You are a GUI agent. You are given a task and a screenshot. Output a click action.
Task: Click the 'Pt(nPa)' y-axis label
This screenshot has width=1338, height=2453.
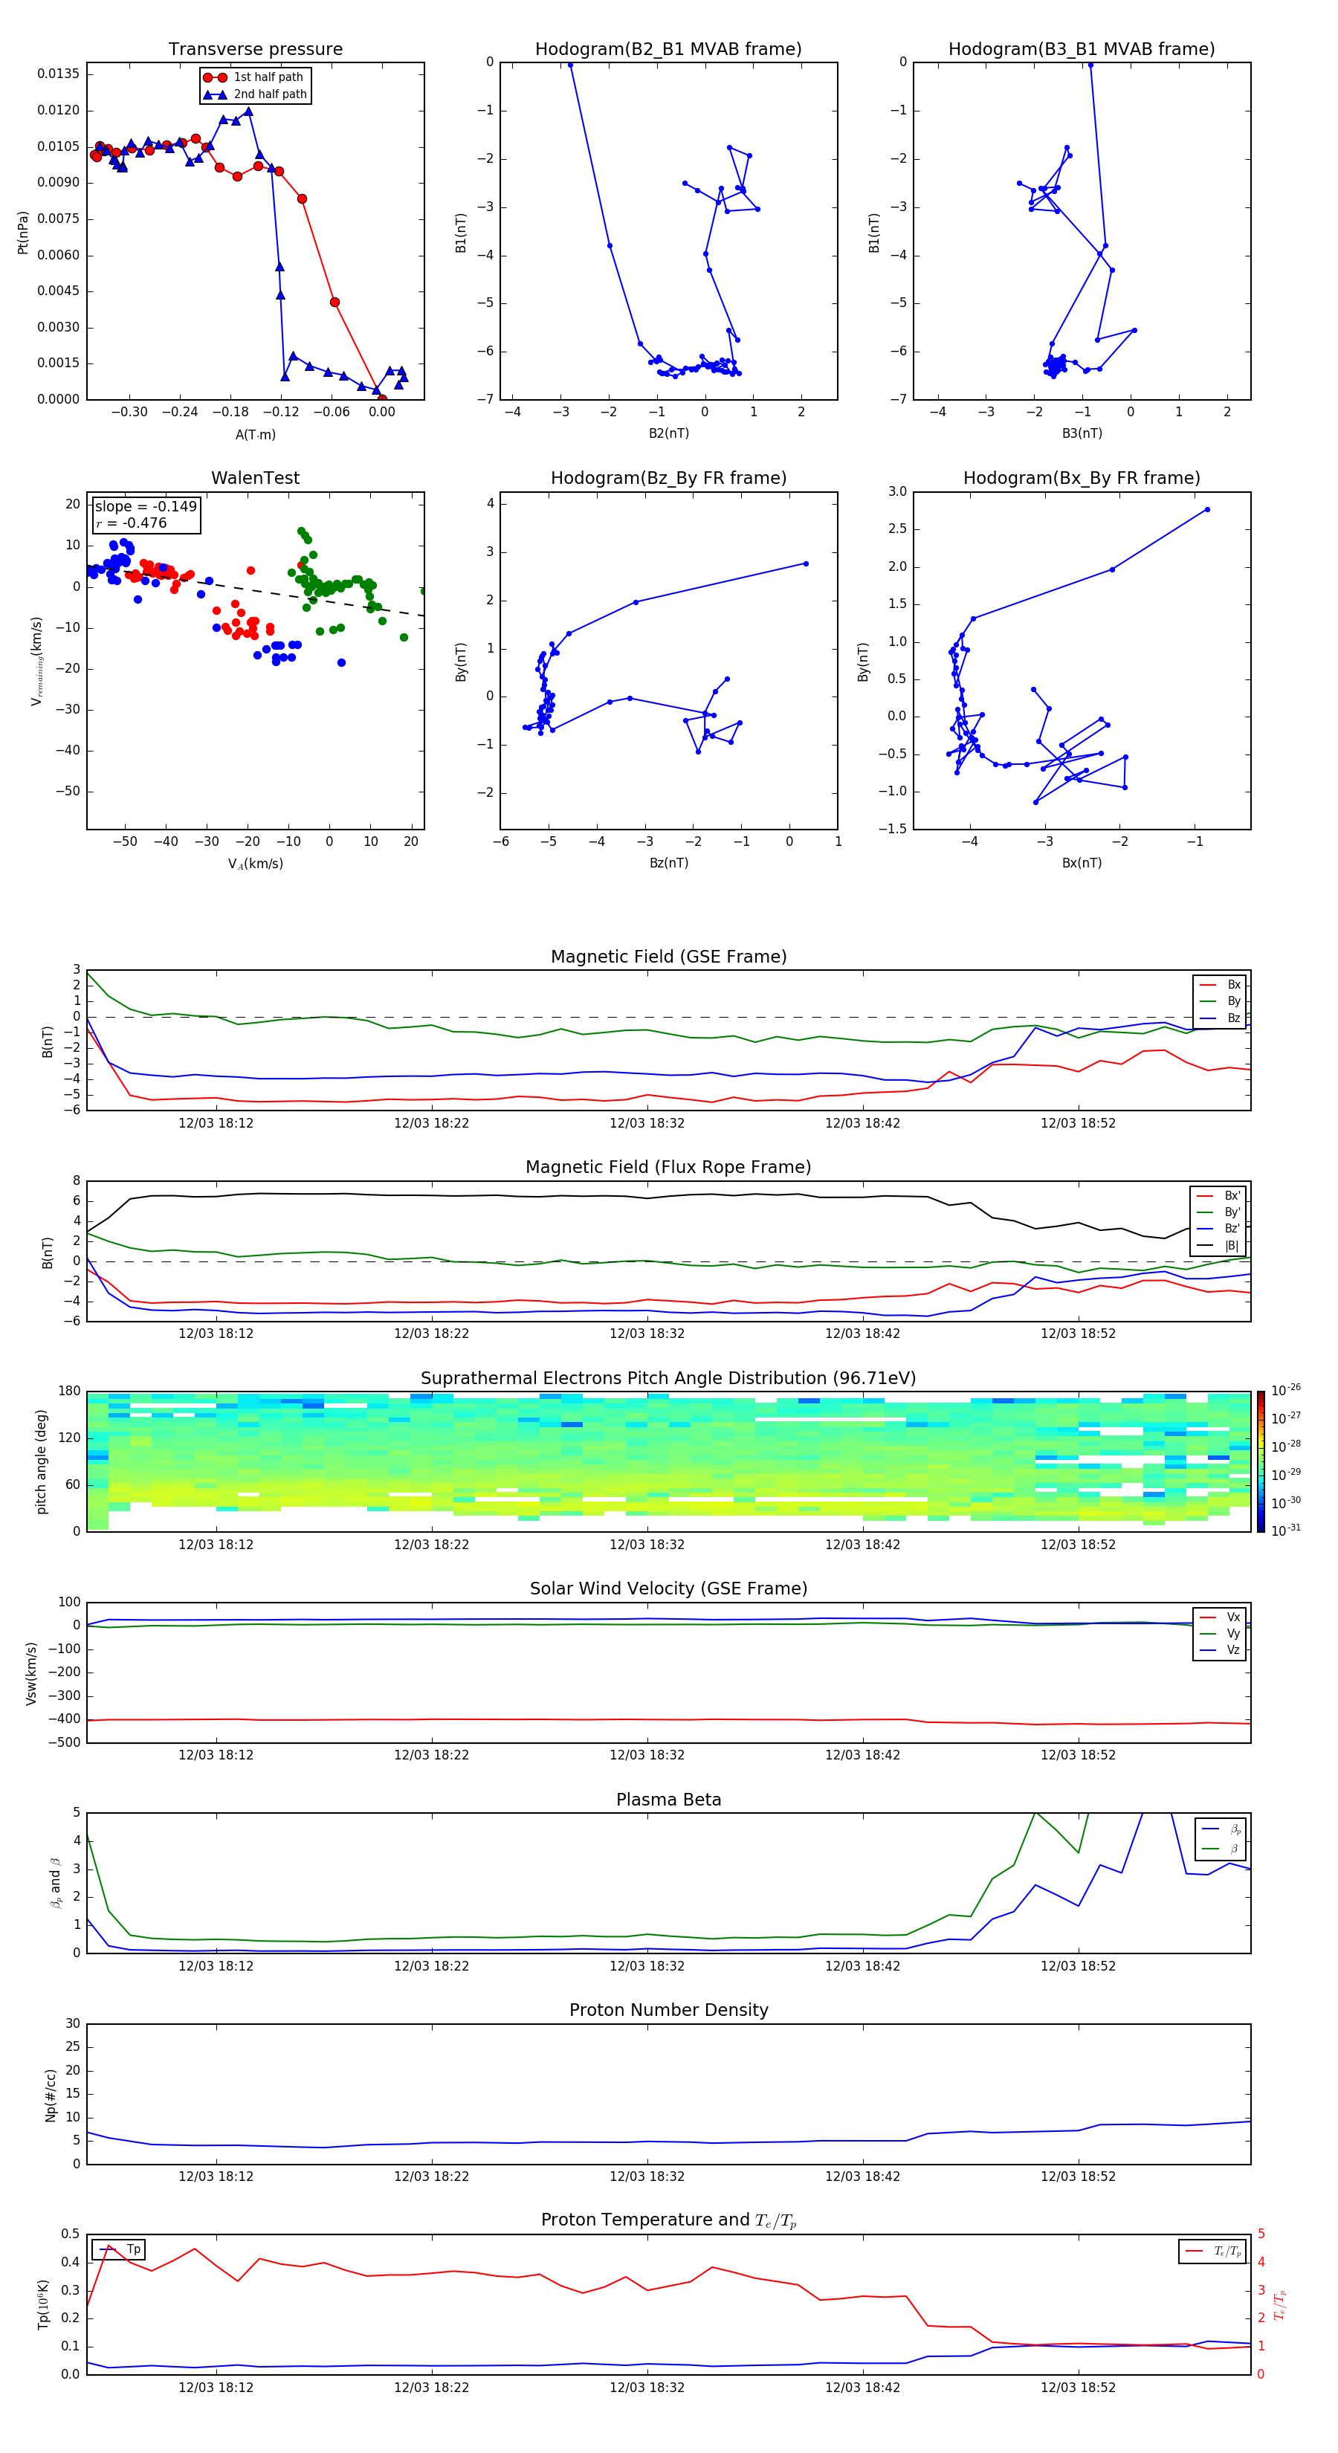23,231
